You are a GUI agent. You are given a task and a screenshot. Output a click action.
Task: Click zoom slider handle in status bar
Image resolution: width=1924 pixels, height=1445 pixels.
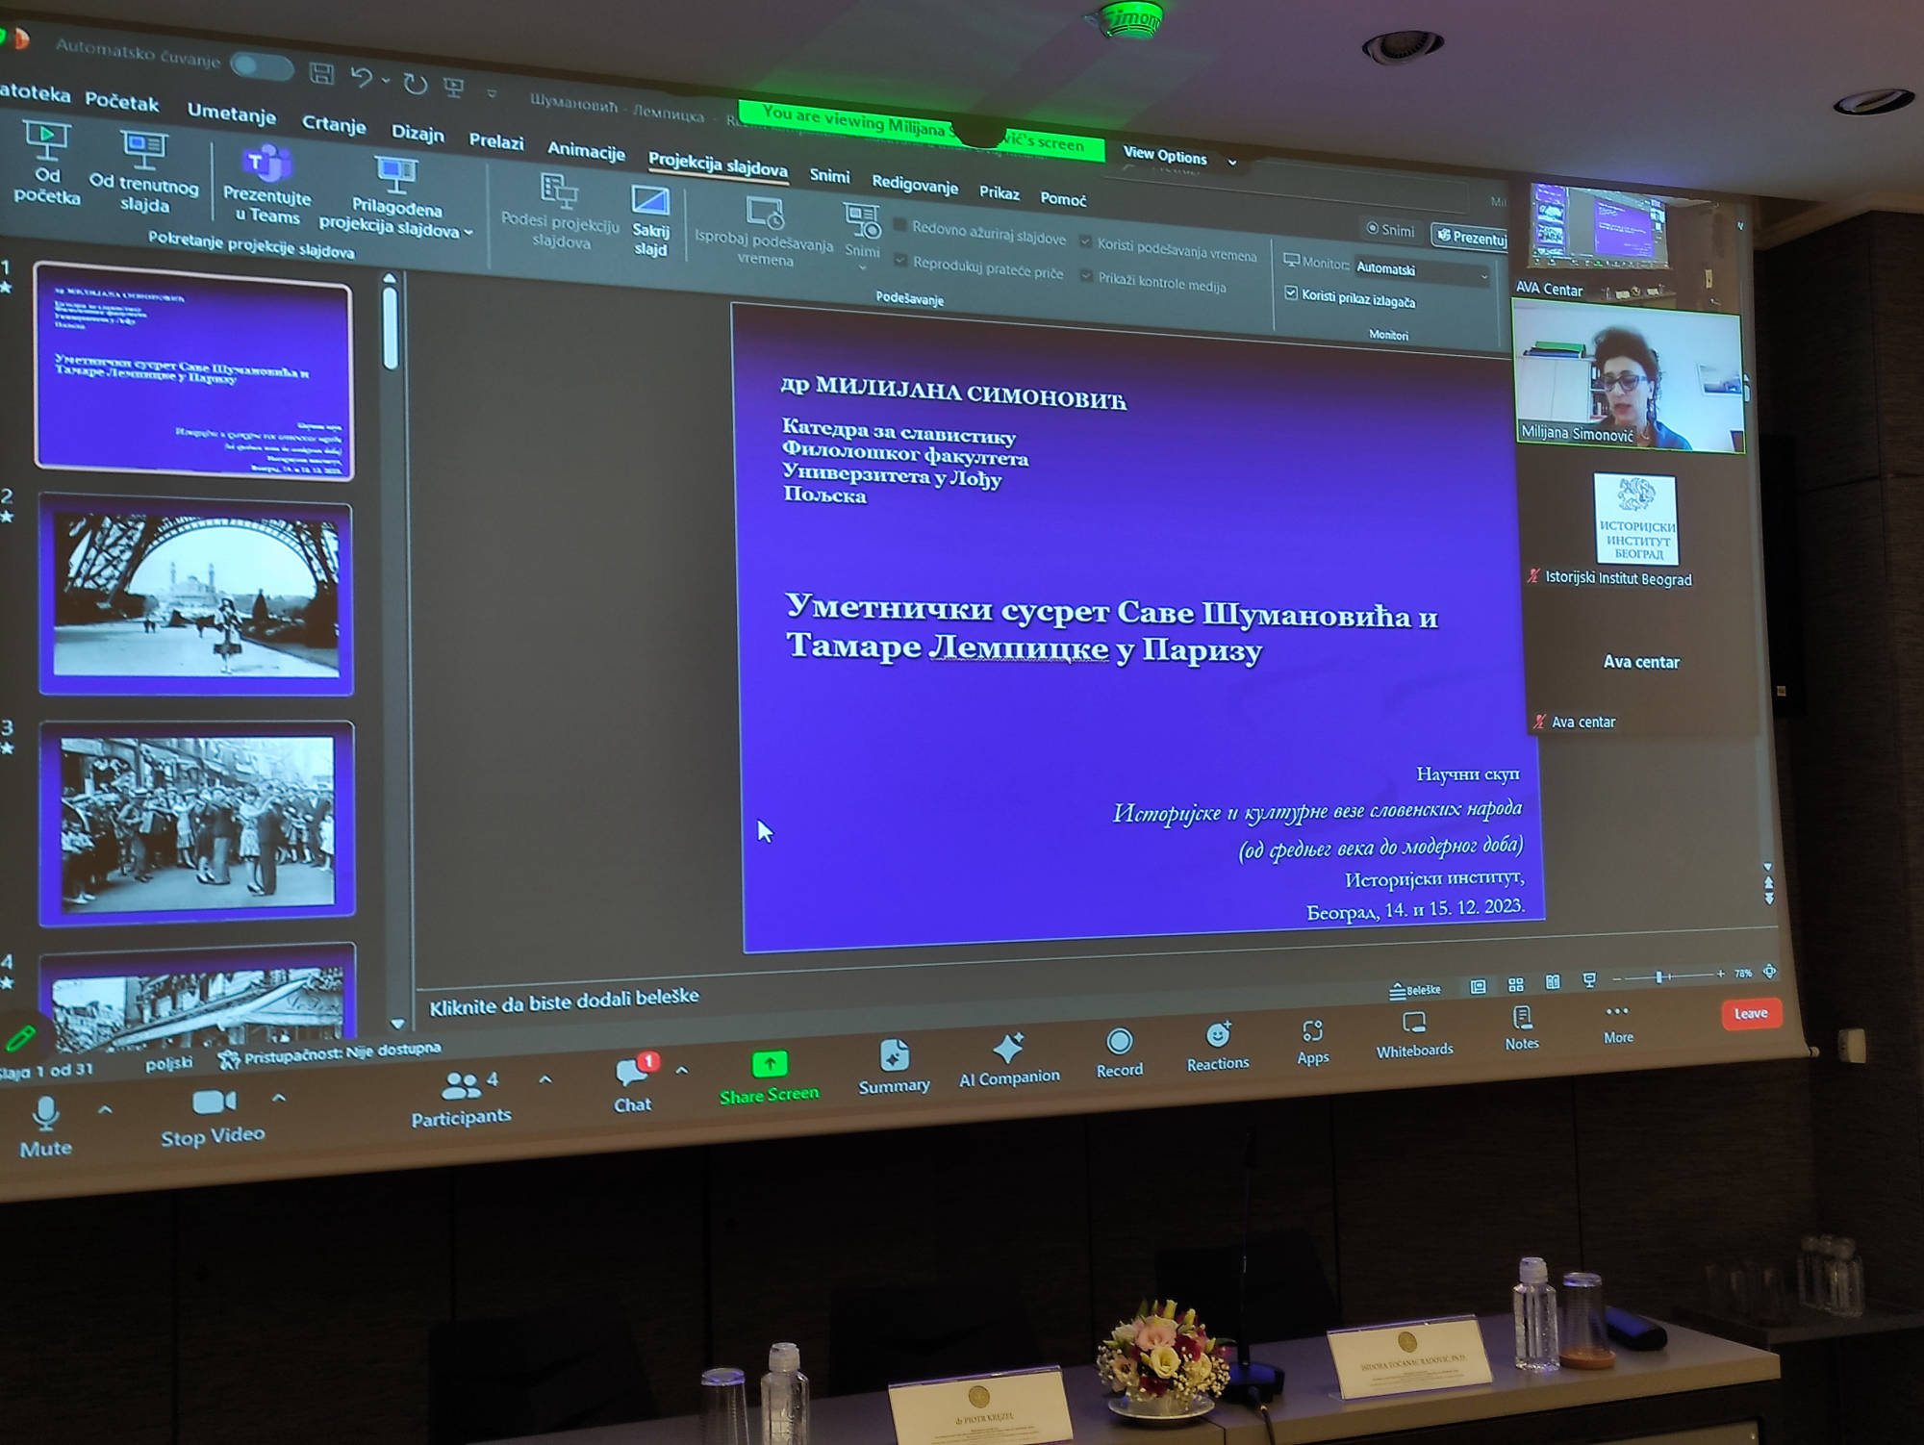(1659, 976)
